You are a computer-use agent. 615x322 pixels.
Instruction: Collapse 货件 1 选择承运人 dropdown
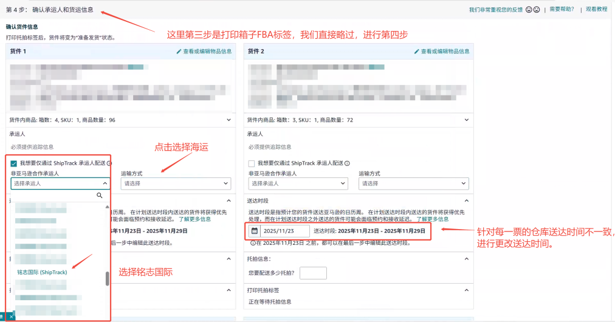point(60,183)
